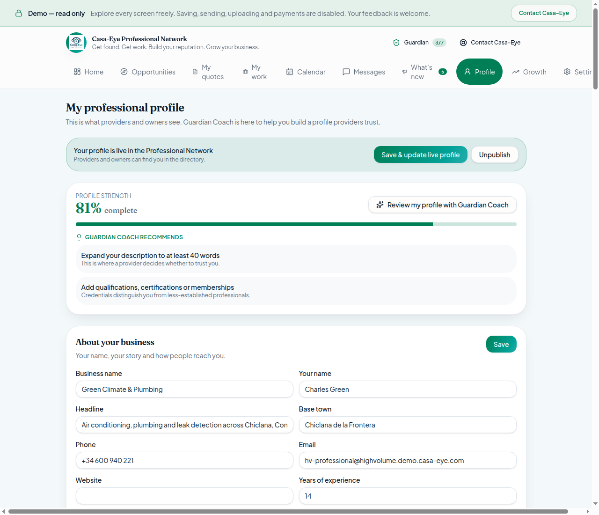
Task: Click the Email input field
Action: pyautogui.click(x=408, y=460)
